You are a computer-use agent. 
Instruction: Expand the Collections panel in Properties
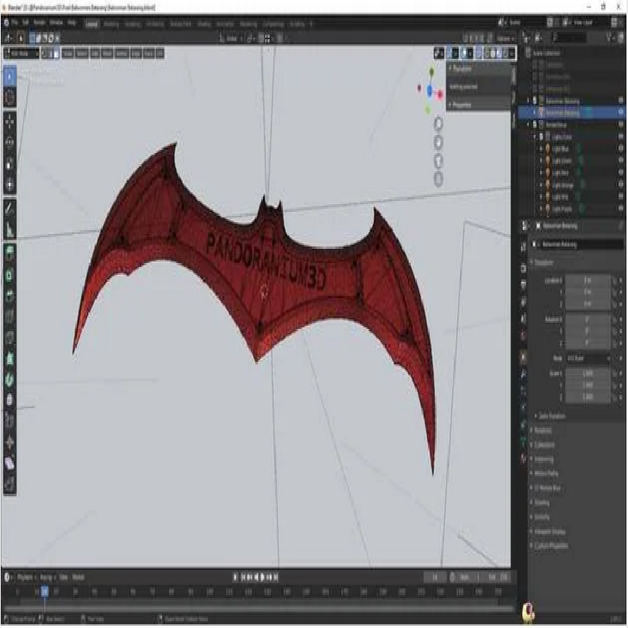(544, 445)
